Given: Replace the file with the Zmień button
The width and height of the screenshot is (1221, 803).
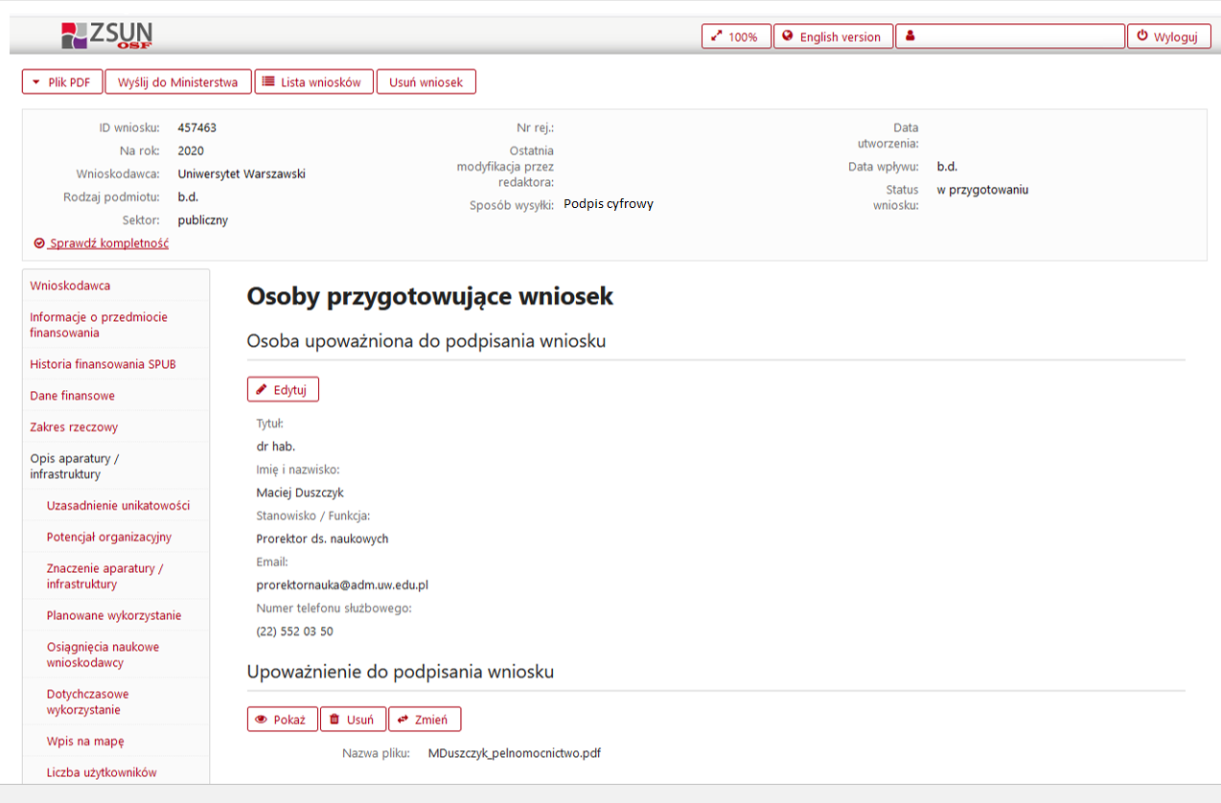Looking at the screenshot, I should coord(424,720).
